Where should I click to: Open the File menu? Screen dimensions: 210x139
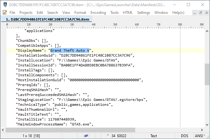pyautogui.click(x=12, y=13)
